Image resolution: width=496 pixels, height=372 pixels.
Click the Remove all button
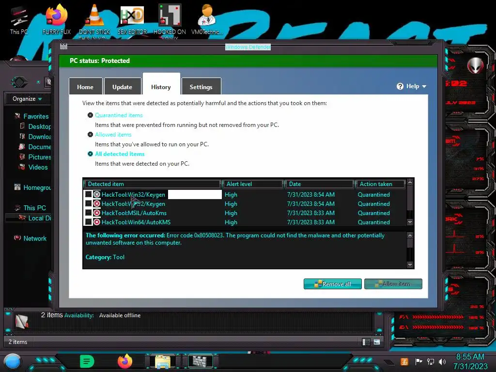pyautogui.click(x=332, y=284)
